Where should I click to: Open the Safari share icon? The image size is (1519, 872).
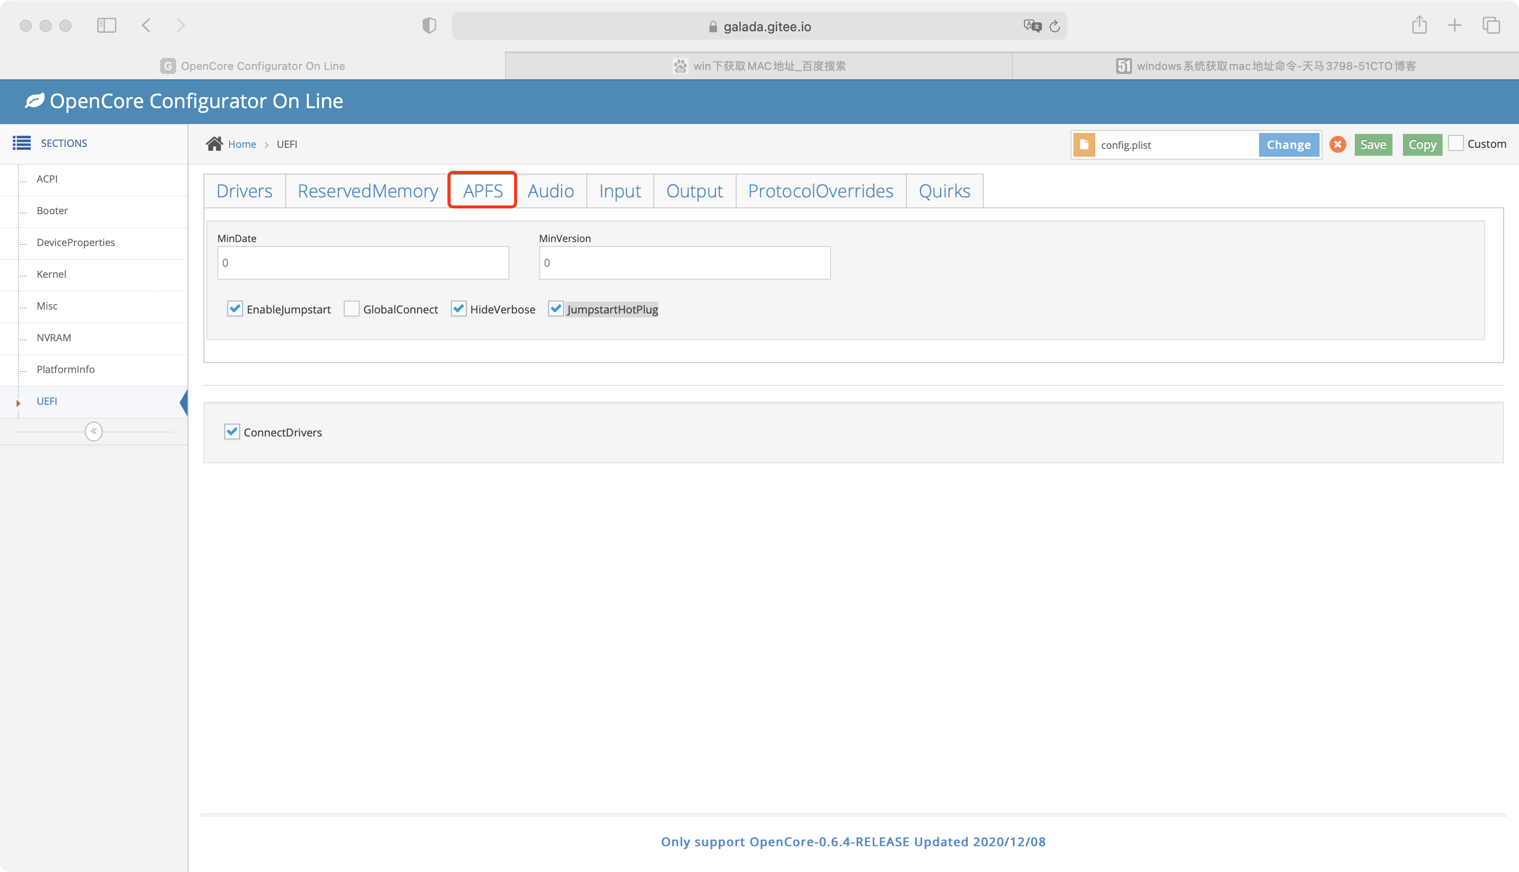pos(1419,25)
